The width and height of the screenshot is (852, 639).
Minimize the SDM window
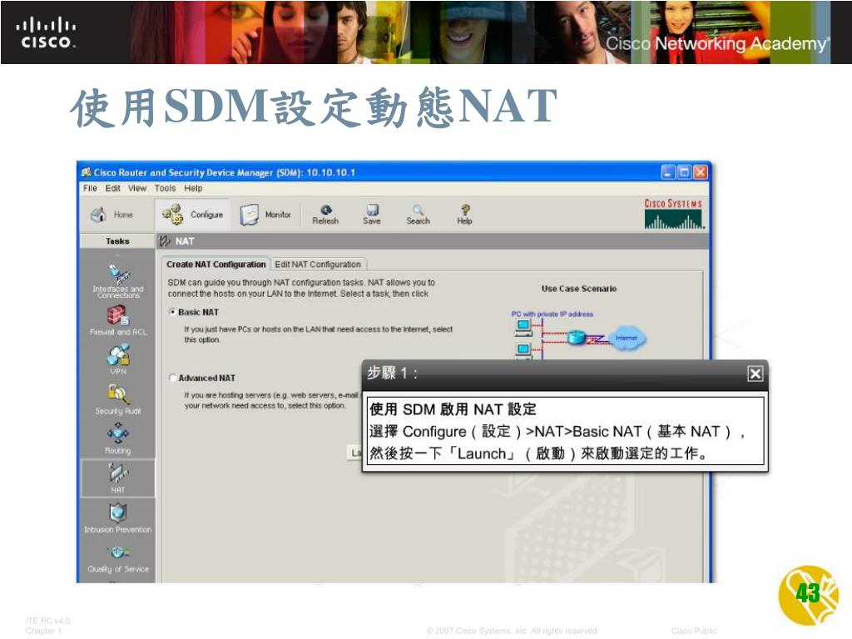(x=668, y=173)
